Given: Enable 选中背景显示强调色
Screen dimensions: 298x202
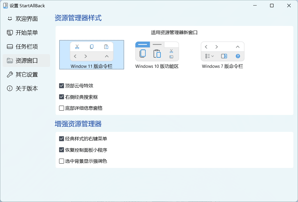Looking at the screenshot, I should coord(61,161).
